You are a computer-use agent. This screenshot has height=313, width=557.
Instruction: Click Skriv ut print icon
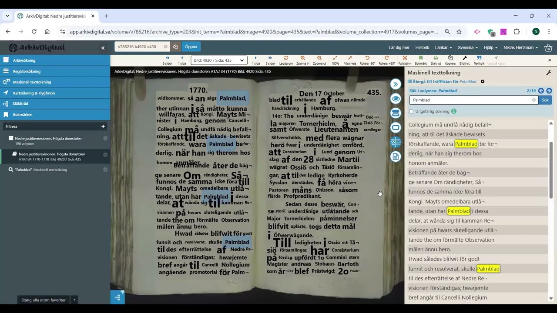click(x=436, y=60)
